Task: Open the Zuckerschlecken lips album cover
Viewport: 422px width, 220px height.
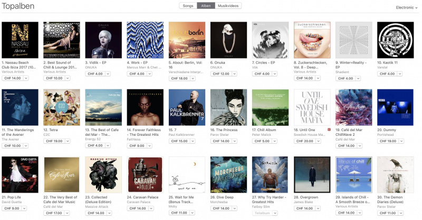Action: (x=312, y=40)
